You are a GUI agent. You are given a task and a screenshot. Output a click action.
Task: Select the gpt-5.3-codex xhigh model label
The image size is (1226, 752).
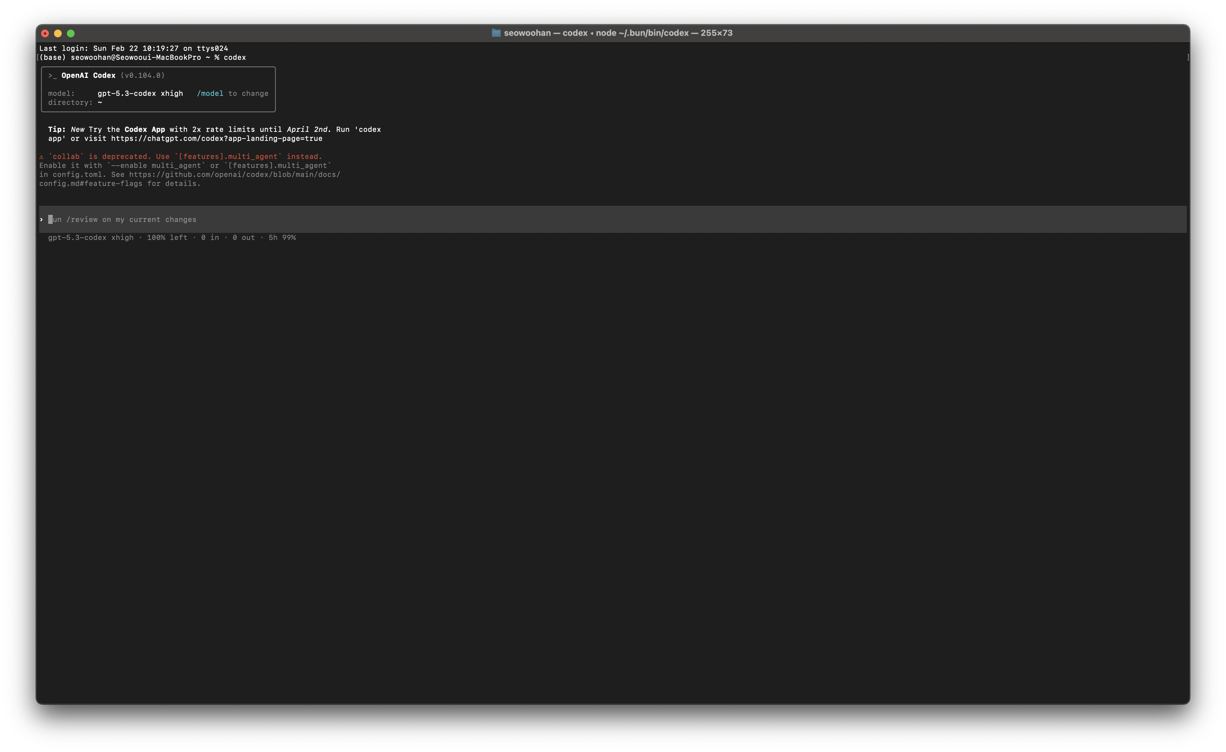[140, 93]
